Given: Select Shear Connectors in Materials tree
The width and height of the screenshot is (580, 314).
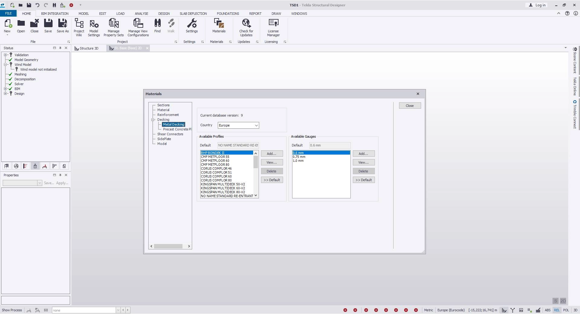Looking at the screenshot, I should (170, 134).
